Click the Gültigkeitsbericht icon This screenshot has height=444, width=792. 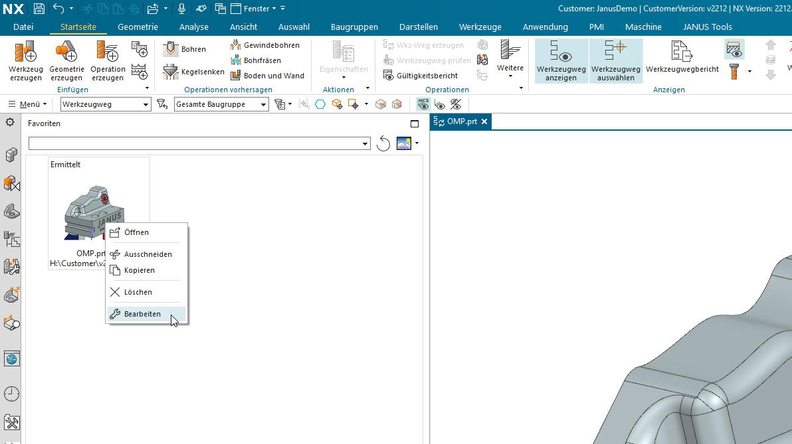389,76
